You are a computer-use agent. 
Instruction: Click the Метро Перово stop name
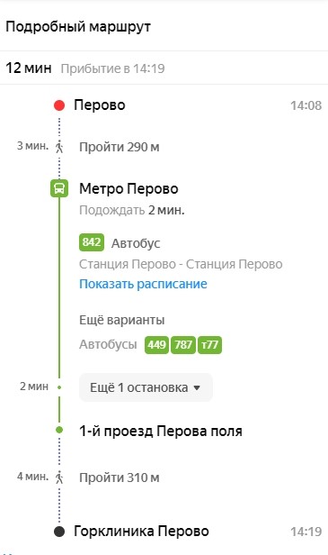129,188
